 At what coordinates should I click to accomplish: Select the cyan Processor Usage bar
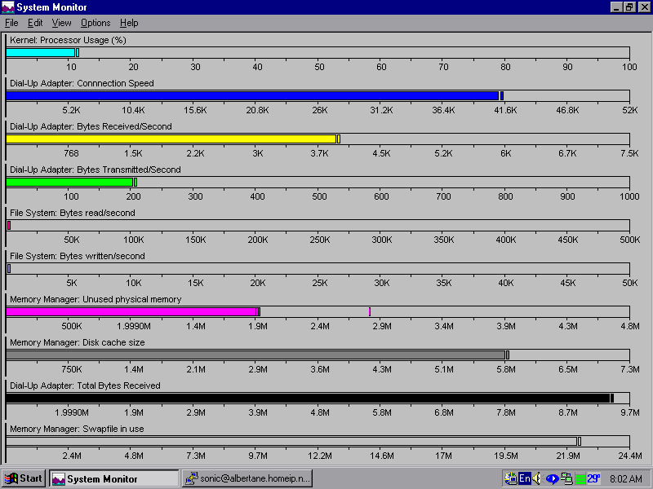[x=41, y=52]
